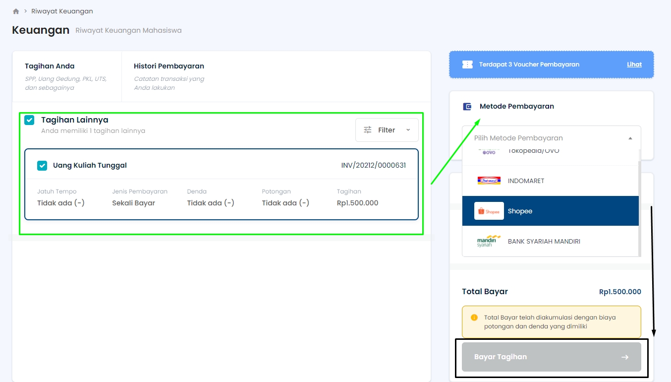Click the Tidak ada (-) value under Potongan
The image size is (671, 382).
(x=285, y=203)
